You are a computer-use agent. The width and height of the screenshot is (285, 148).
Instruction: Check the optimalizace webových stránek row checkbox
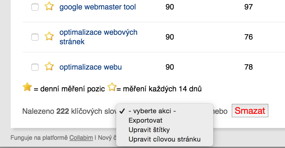(35, 37)
